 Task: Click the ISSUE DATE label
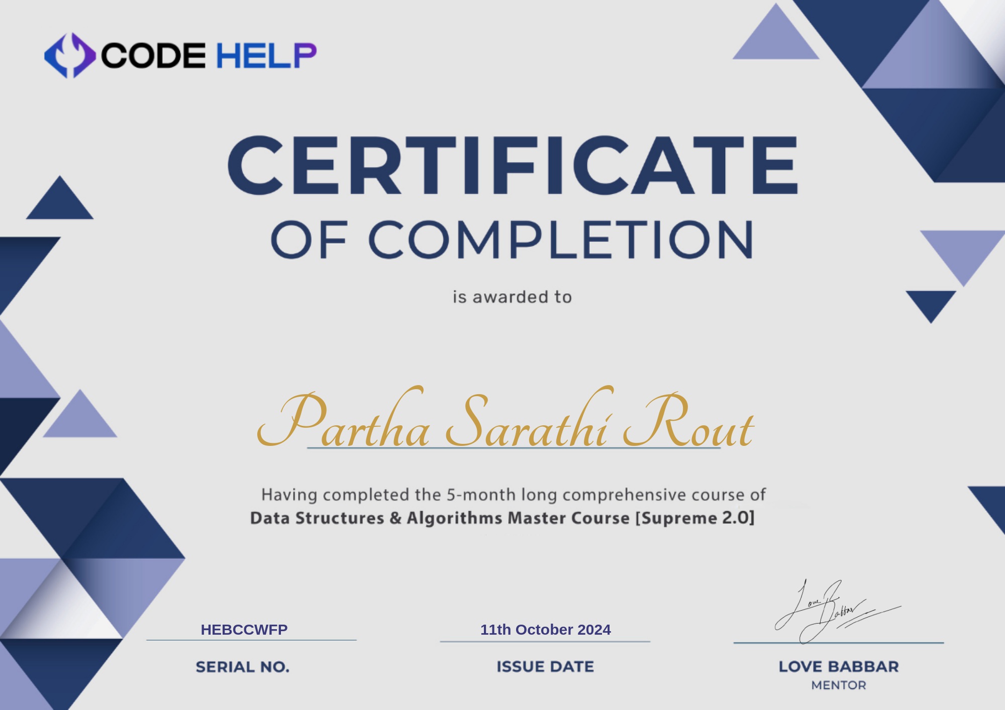545,667
